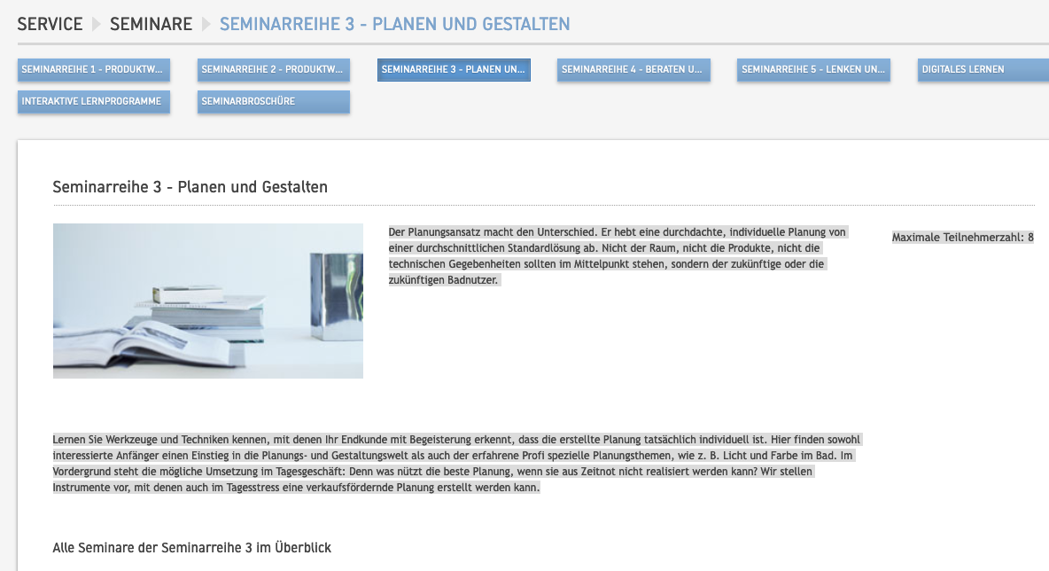This screenshot has height=571, width=1049.
Task: Switch to Seminarreihe 2 – Produktw... tab
Action: 274,70
